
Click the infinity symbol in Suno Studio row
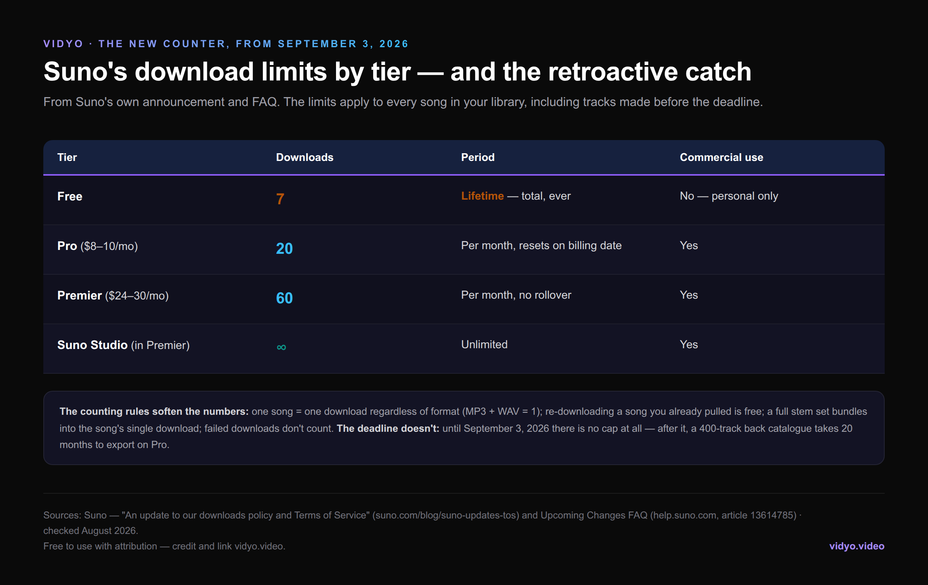pyautogui.click(x=281, y=347)
